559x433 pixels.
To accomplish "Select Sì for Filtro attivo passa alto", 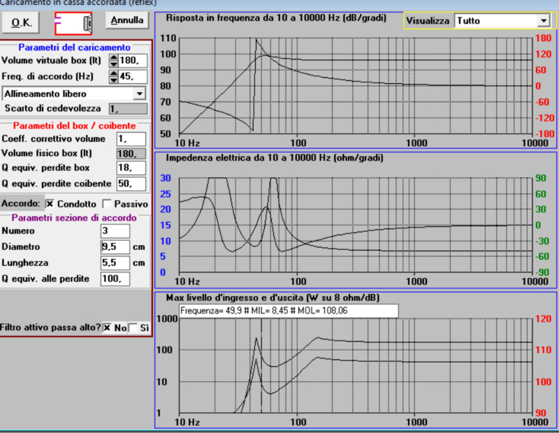I will [133, 327].
